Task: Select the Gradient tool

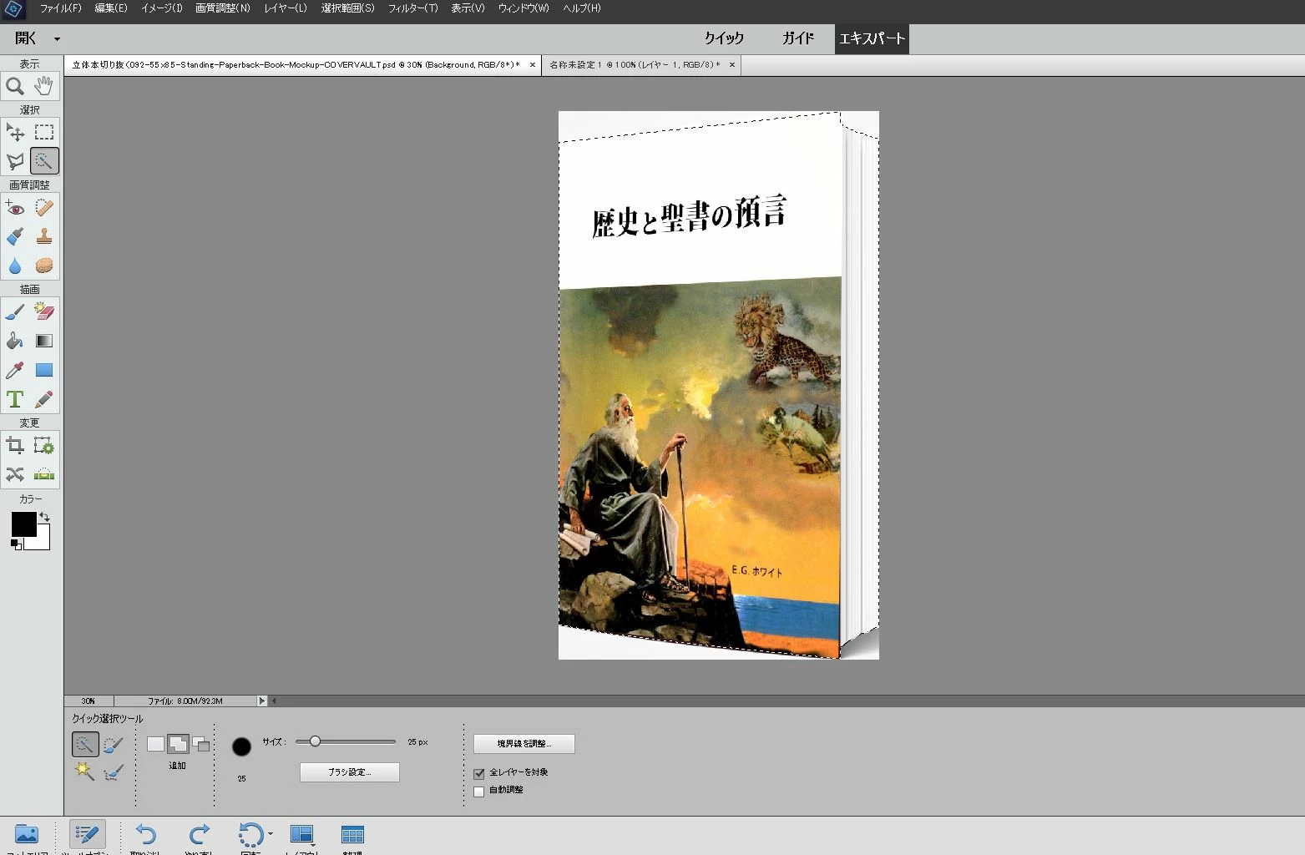Action: point(43,341)
